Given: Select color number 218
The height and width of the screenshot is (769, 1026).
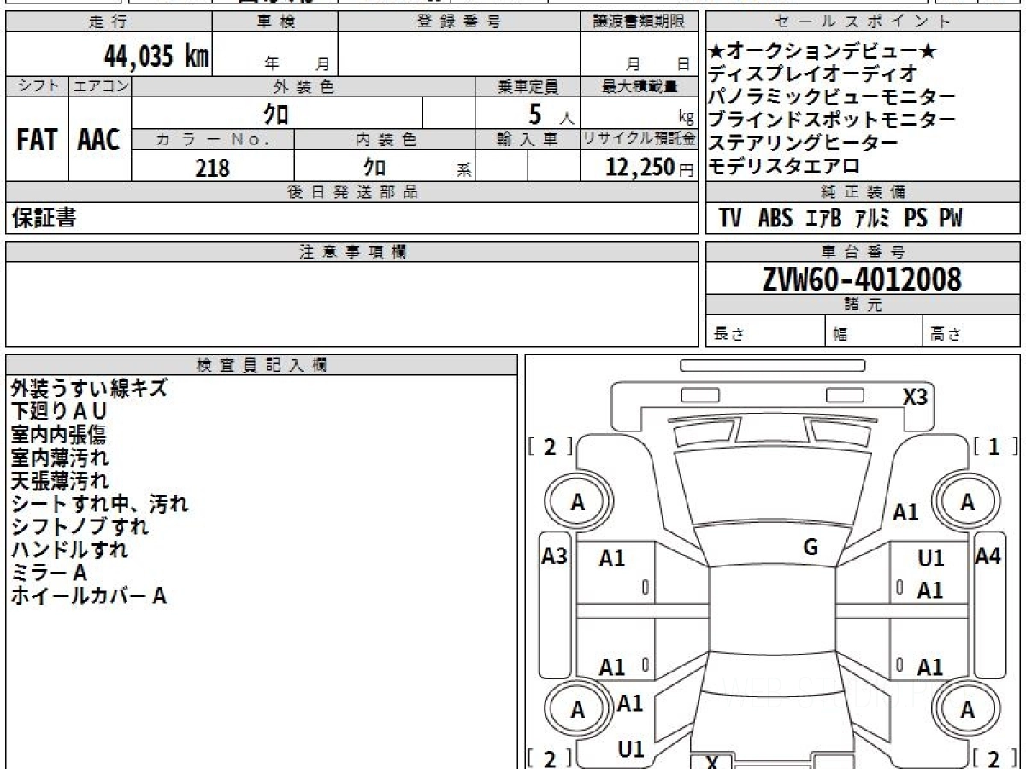Looking at the screenshot, I should click(x=212, y=167).
